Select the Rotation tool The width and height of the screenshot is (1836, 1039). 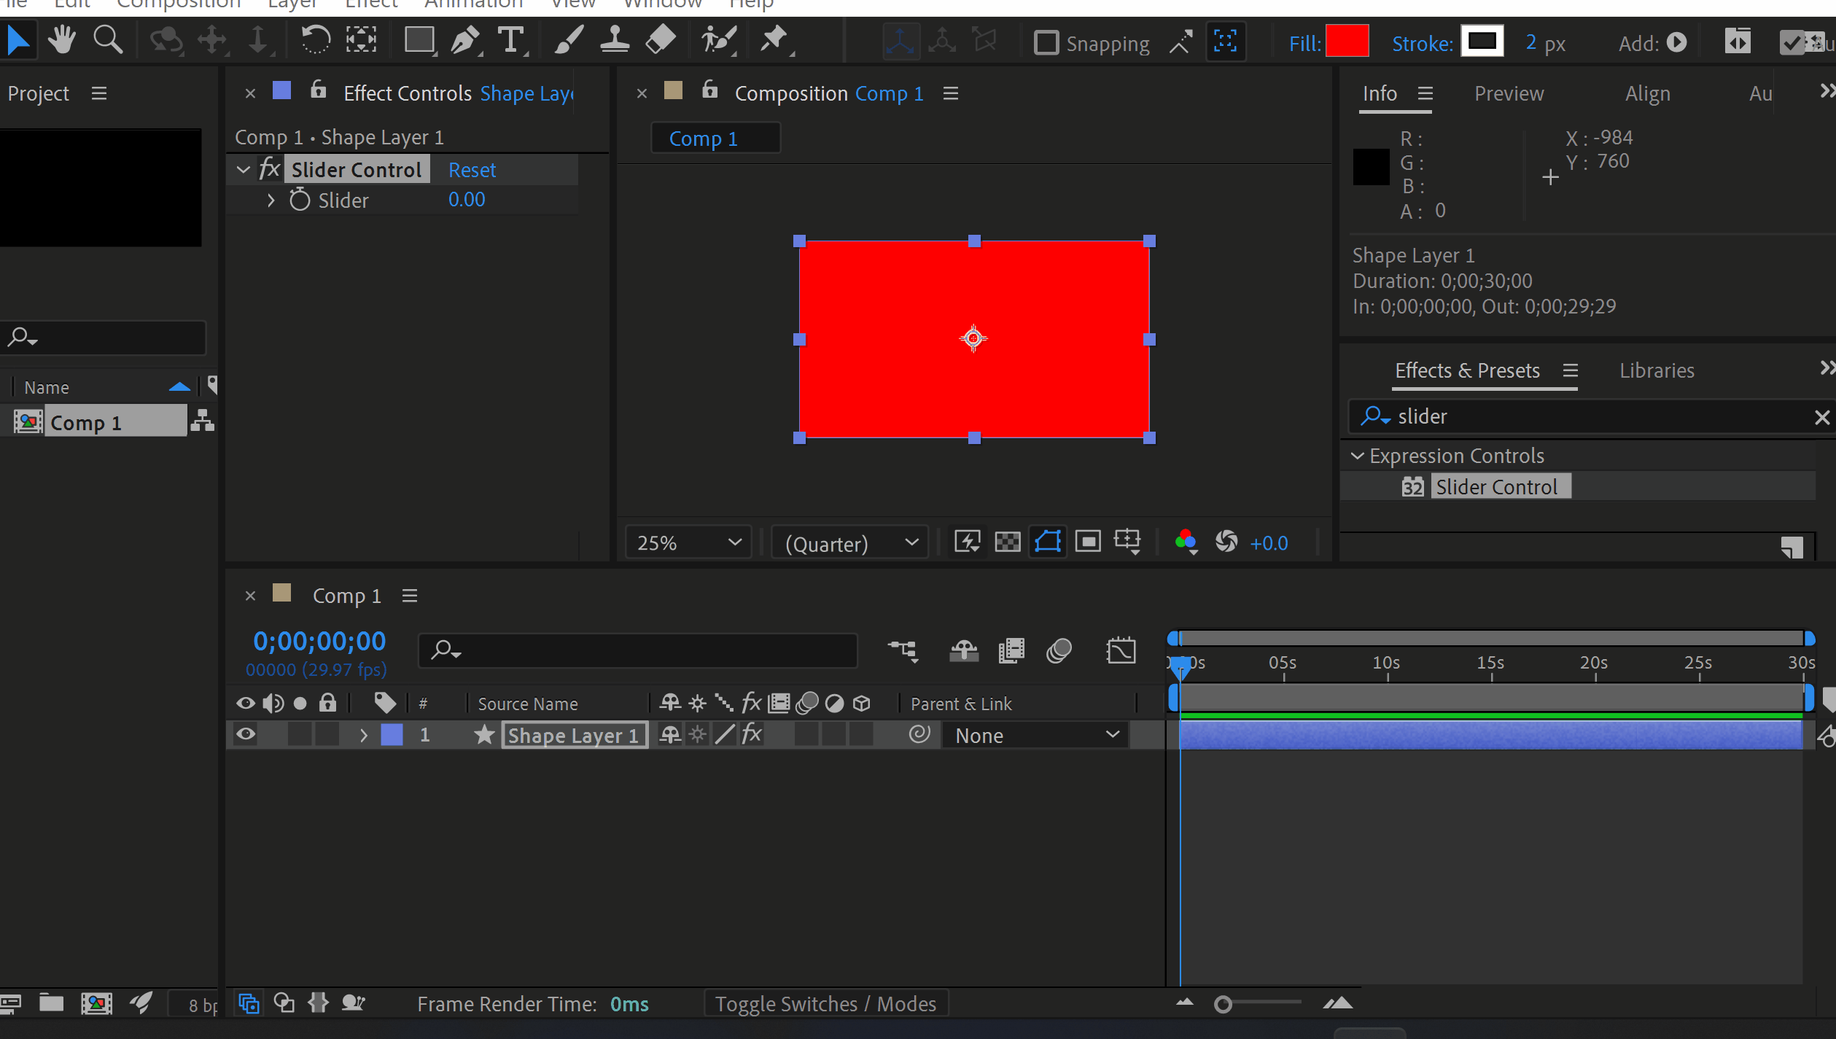tap(315, 40)
